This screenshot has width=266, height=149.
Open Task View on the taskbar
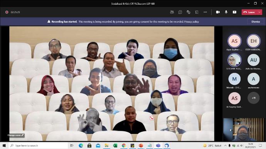tap(72, 146)
